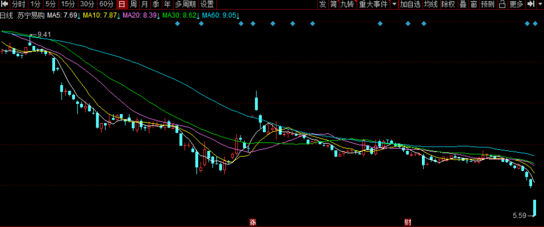544x227 pixels.
Task: Click the 窗 window button
Action: point(473,4)
